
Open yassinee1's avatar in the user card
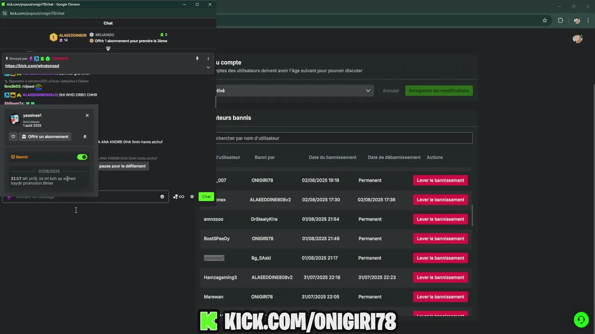(x=15, y=119)
